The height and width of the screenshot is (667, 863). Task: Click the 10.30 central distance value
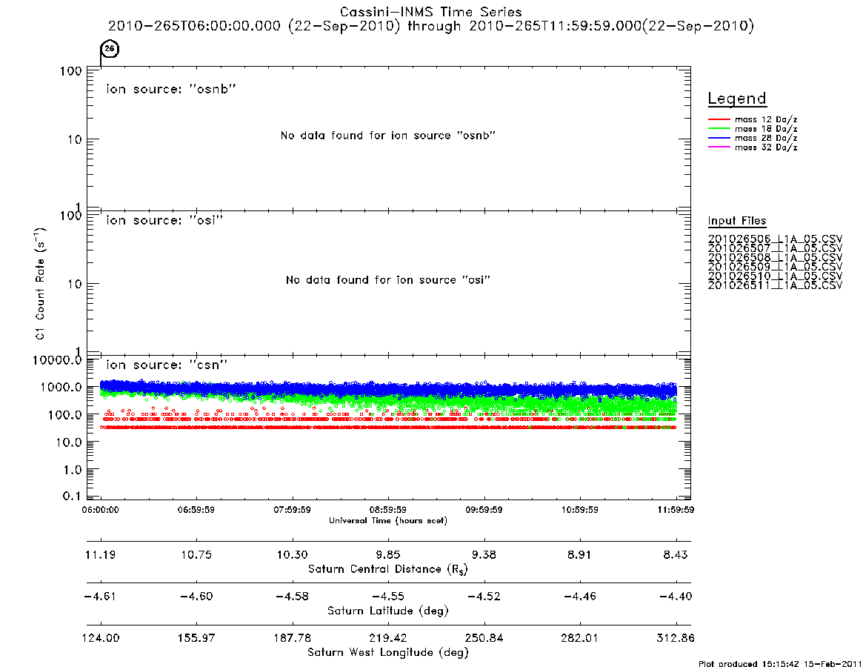(x=293, y=554)
